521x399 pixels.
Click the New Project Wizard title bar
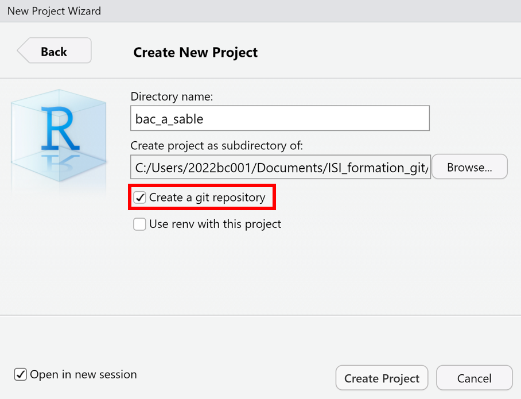(260, 11)
